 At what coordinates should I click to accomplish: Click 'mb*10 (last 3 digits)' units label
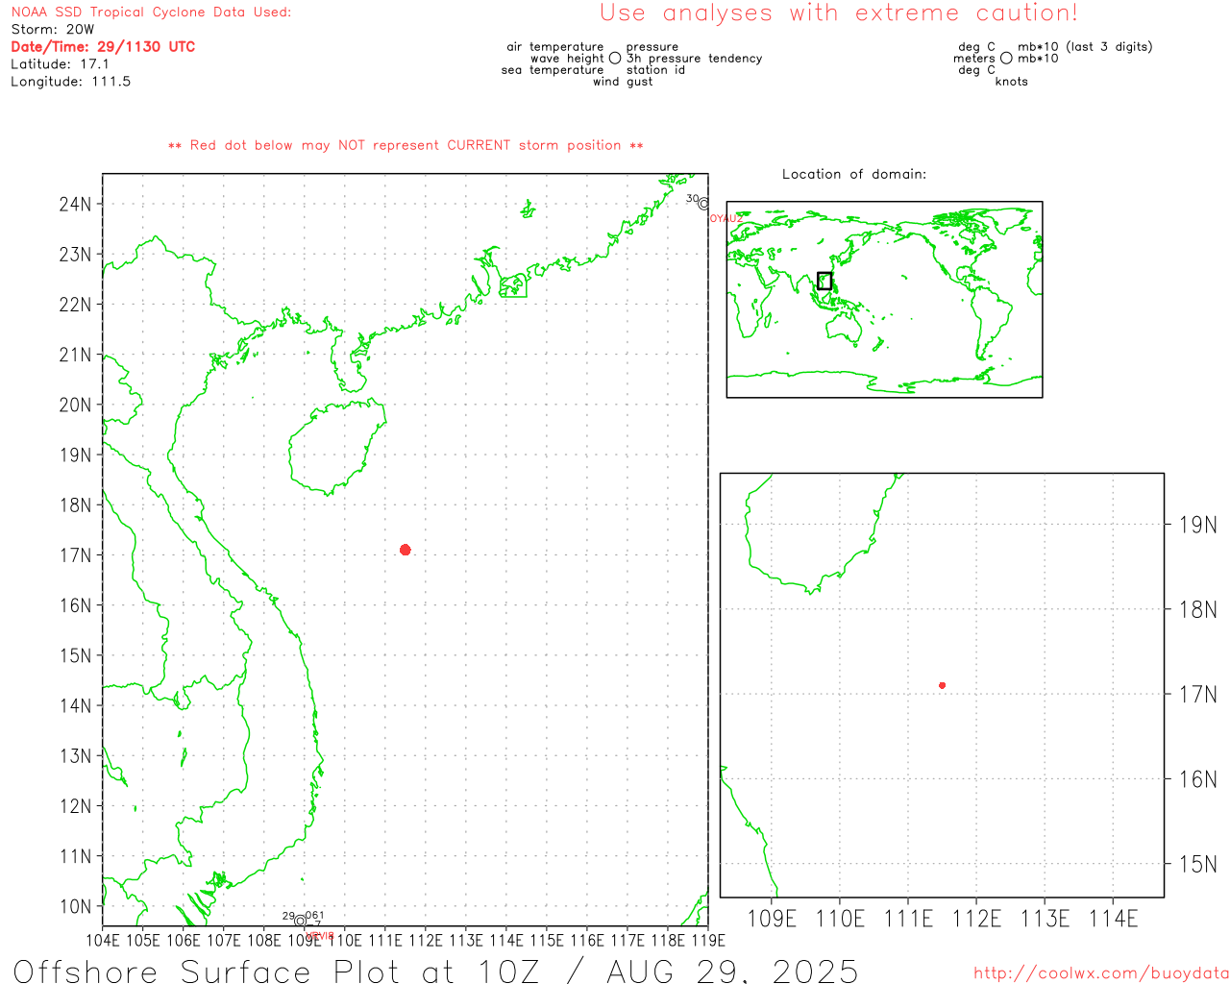coord(1085,47)
